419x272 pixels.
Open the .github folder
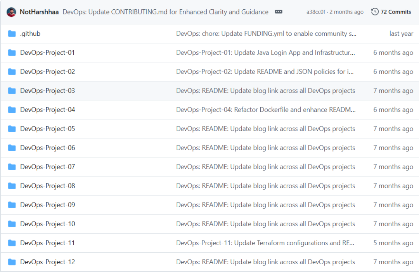pos(30,34)
